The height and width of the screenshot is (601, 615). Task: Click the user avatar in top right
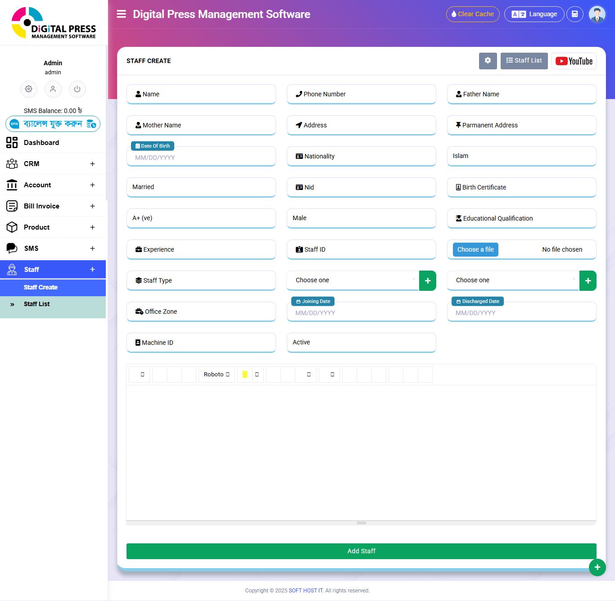click(597, 14)
